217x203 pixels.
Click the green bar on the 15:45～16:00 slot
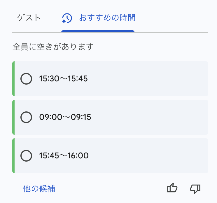coord(13,156)
